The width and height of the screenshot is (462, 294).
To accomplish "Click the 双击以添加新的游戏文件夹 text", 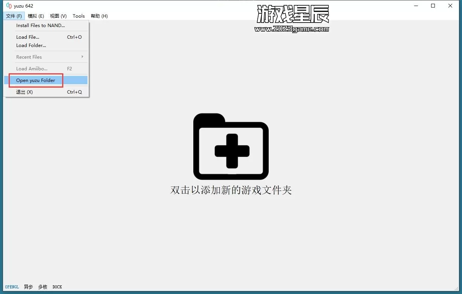I will 231,190.
